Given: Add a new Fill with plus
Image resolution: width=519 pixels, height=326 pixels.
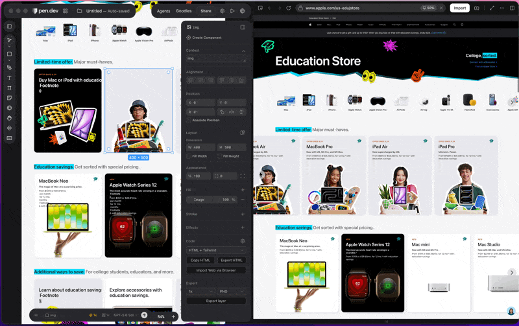Looking at the screenshot, I should point(243,190).
